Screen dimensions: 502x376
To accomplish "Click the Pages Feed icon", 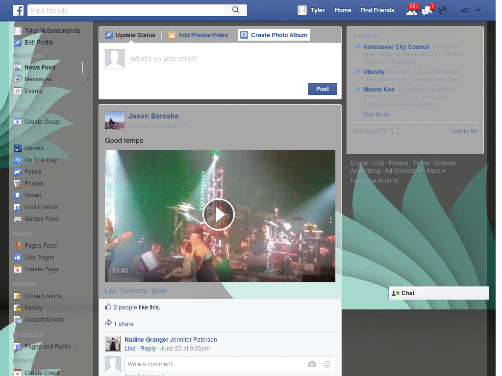I will (x=18, y=246).
